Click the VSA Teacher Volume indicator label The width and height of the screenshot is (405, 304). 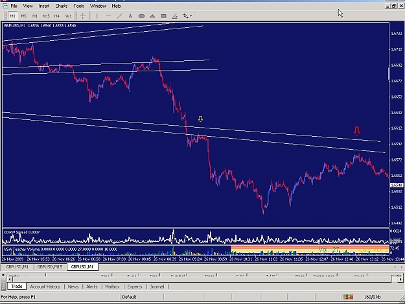pos(60,250)
